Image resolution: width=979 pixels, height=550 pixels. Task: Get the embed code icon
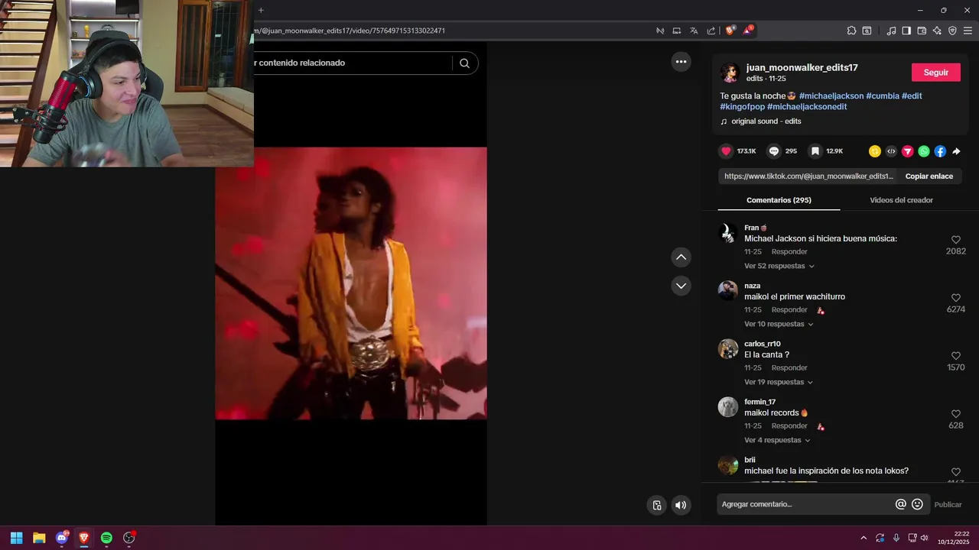click(891, 151)
